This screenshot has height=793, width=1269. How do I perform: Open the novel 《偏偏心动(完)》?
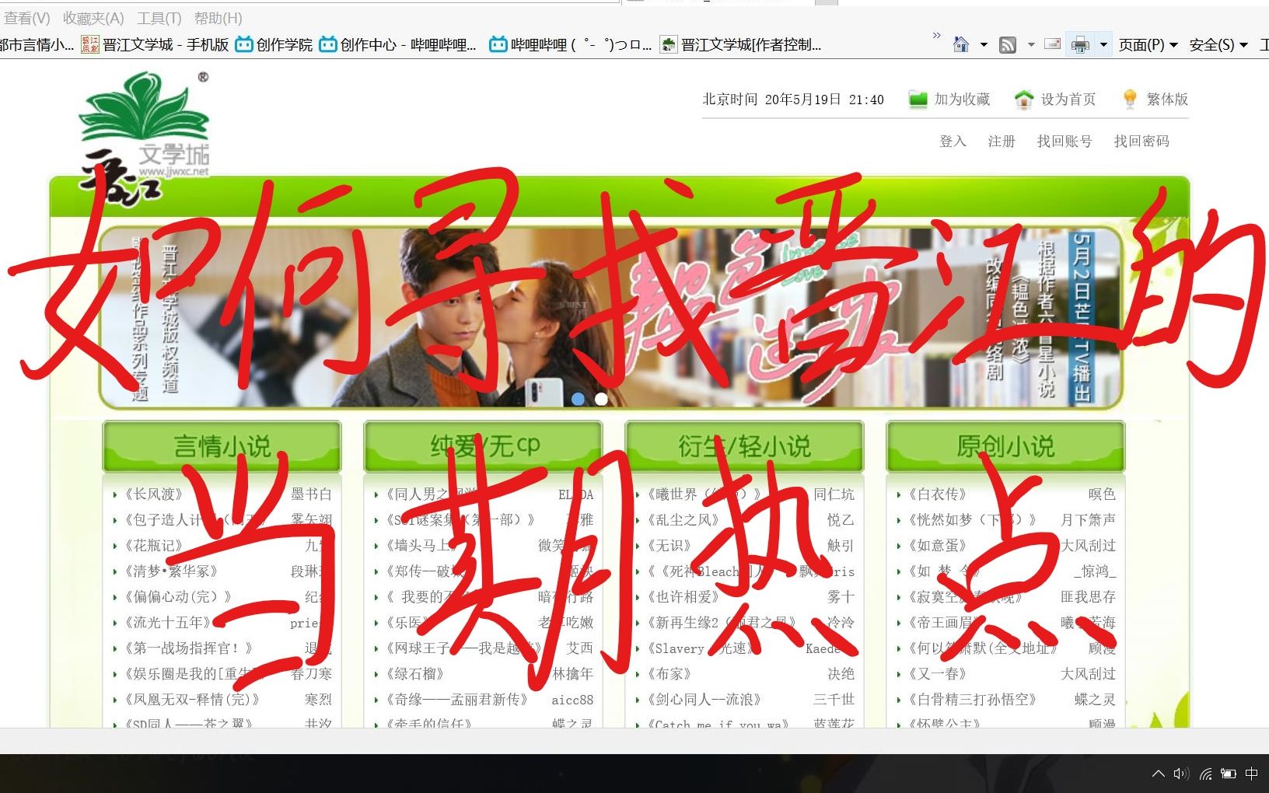point(178,596)
